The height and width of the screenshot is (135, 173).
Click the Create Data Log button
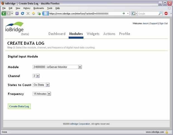tap(19, 106)
